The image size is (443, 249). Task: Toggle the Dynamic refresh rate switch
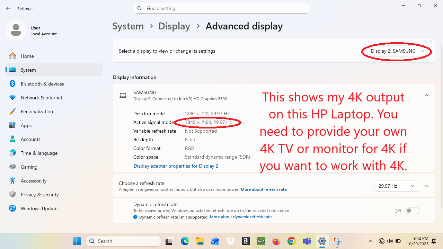412,211
